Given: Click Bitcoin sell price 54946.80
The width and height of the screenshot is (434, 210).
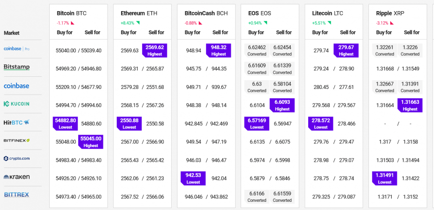Looking at the screenshot, I should coord(91,69).
